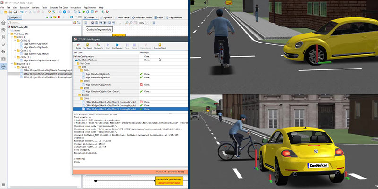Click the Control of ego vehicle box
378x189 pixels.
[x=99, y=29]
